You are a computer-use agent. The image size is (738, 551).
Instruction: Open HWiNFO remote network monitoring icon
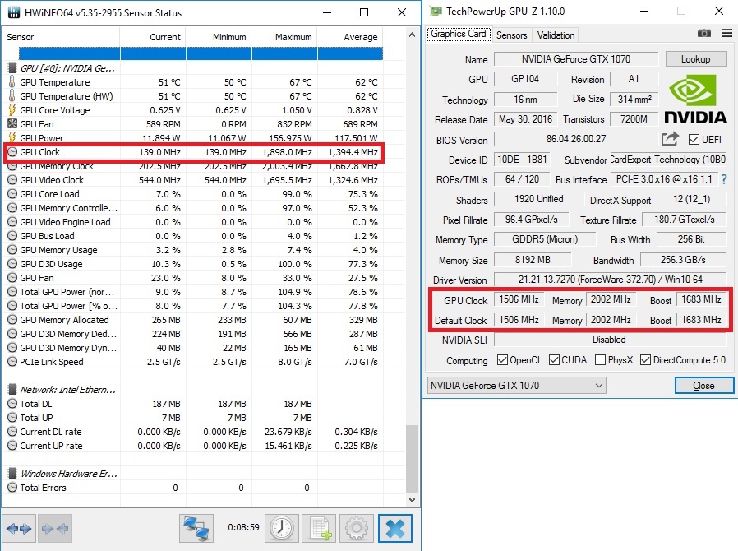196,529
